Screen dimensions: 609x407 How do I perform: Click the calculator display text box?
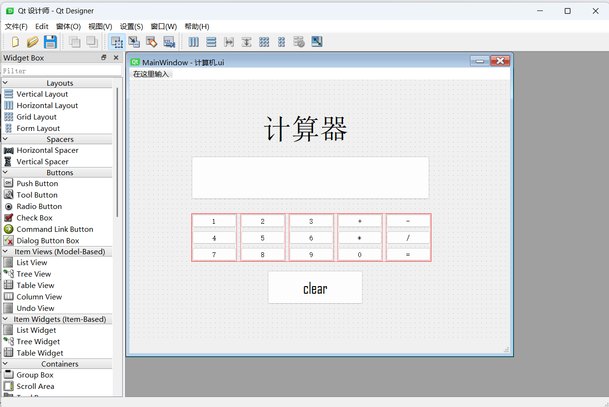(310, 178)
